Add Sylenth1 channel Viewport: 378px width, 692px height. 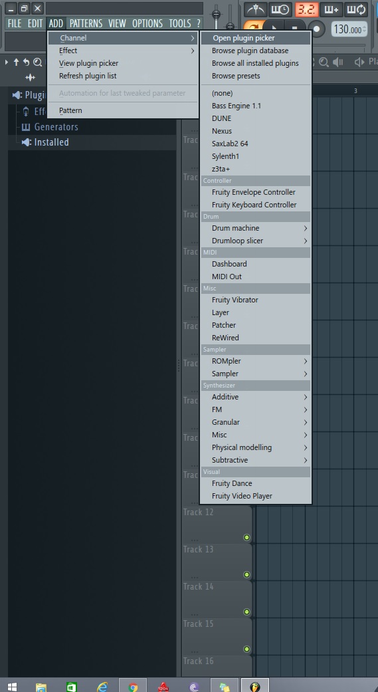tap(255, 156)
